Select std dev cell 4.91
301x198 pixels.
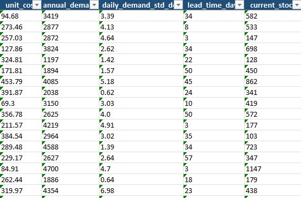[141, 125]
